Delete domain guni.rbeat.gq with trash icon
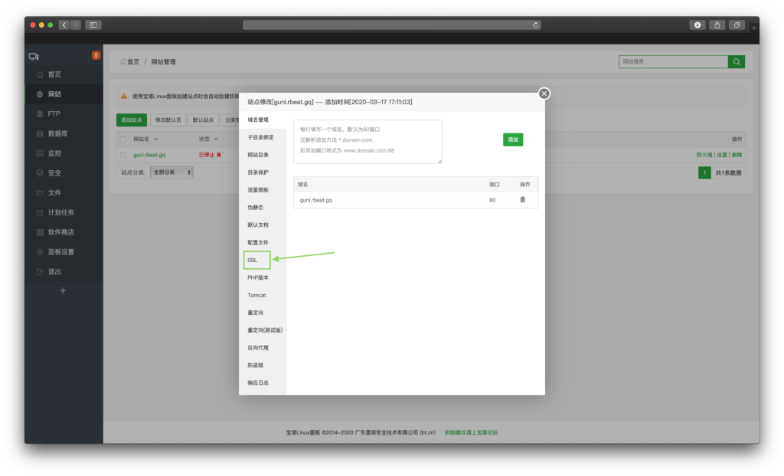The height and width of the screenshot is (476, 784). point(522,200)
